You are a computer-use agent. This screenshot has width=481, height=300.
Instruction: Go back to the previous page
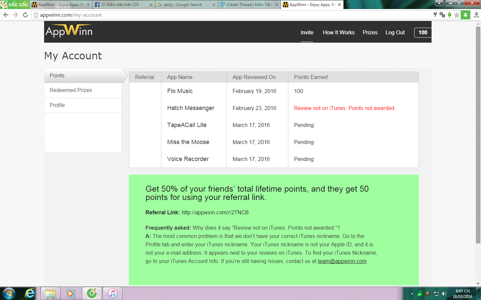click(x=6, y=15)
